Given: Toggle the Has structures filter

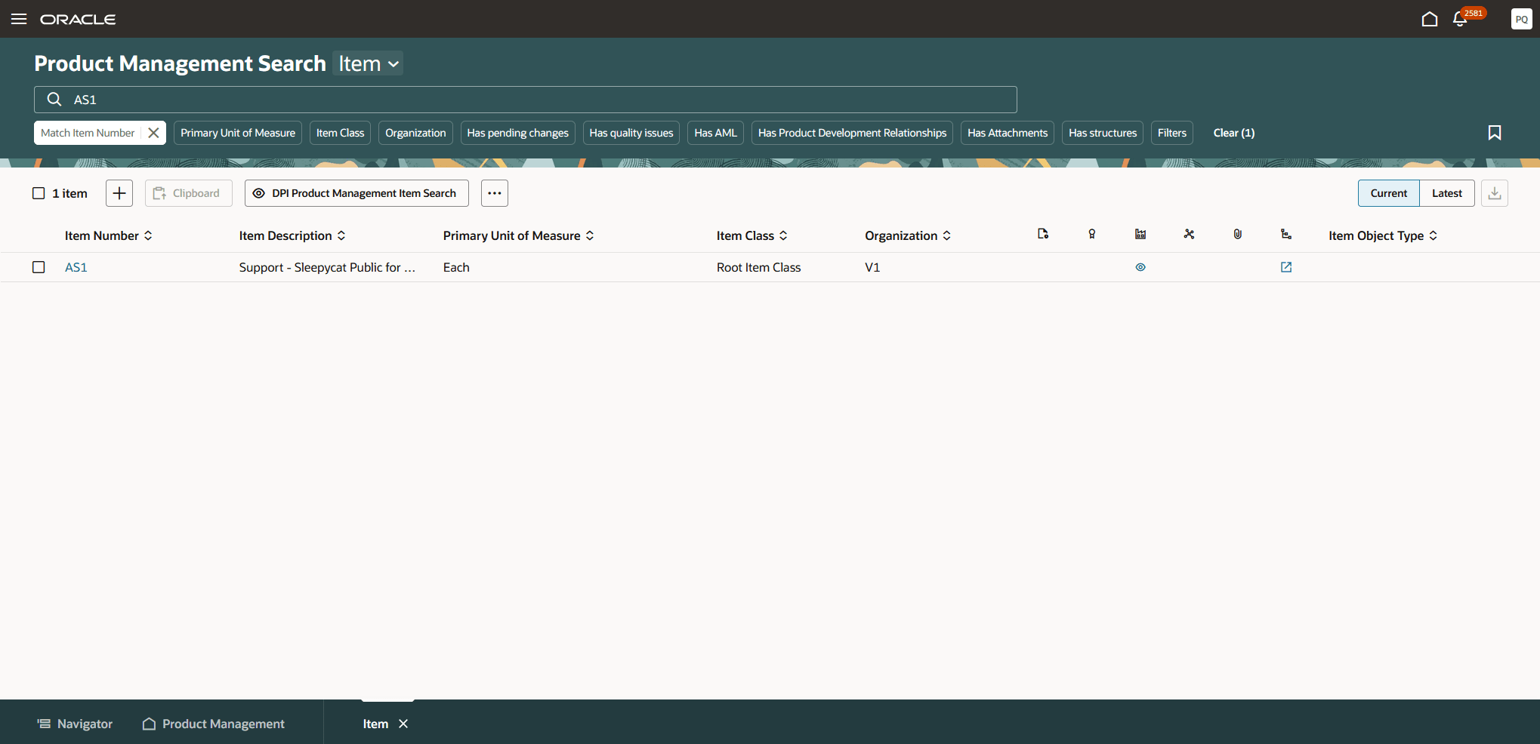Looking at the screenshot, I should pos(1103,133).
